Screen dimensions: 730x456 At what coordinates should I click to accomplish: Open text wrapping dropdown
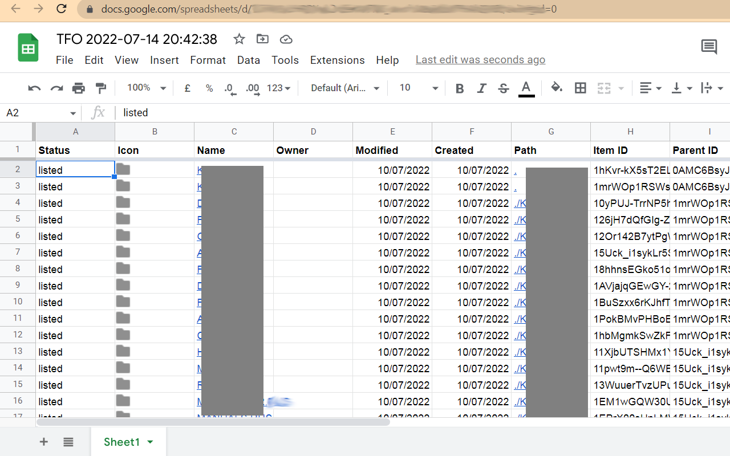(712, 88)
